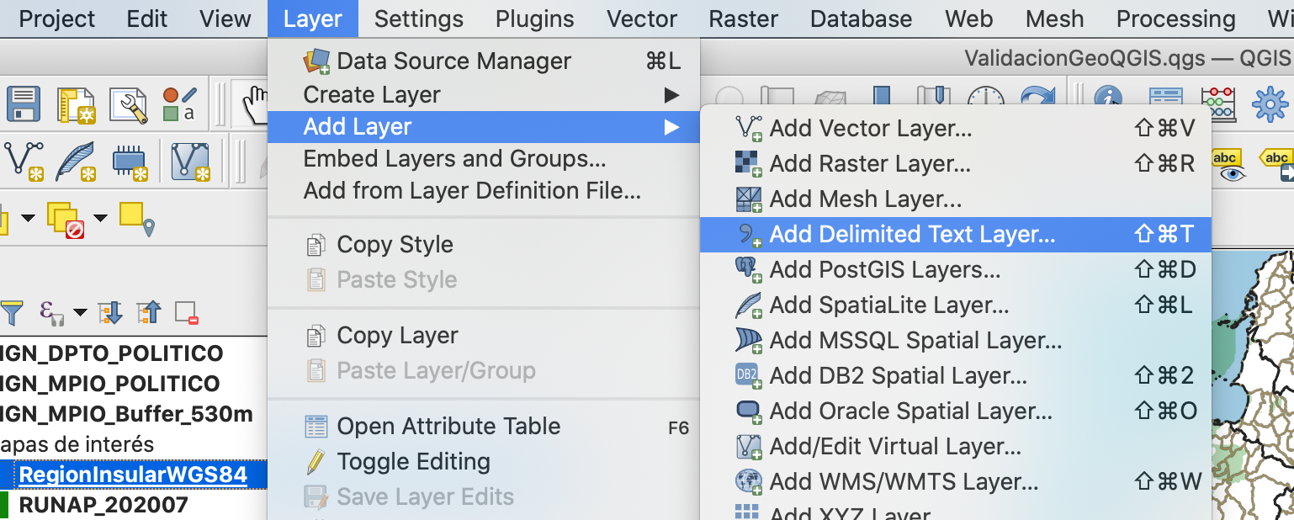Choose Add PostGIS Layers
This screenshot has height=520, width=1294.
pos(956,270)
